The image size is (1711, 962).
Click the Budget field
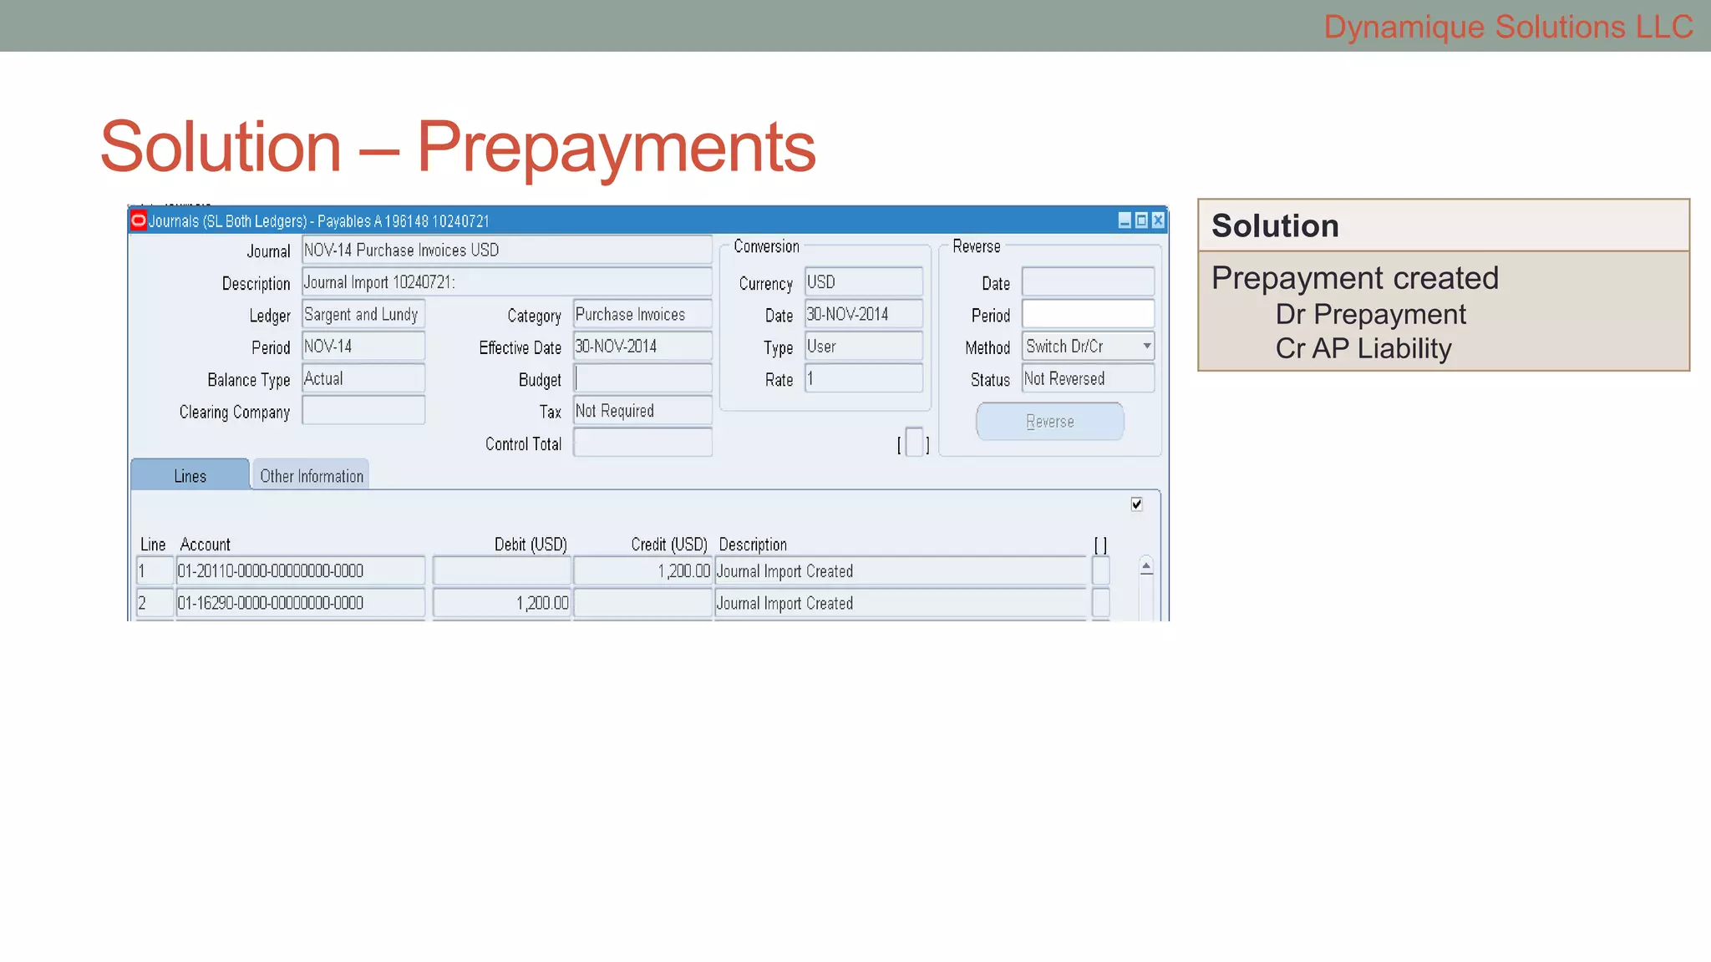click(x=642, y=379)
